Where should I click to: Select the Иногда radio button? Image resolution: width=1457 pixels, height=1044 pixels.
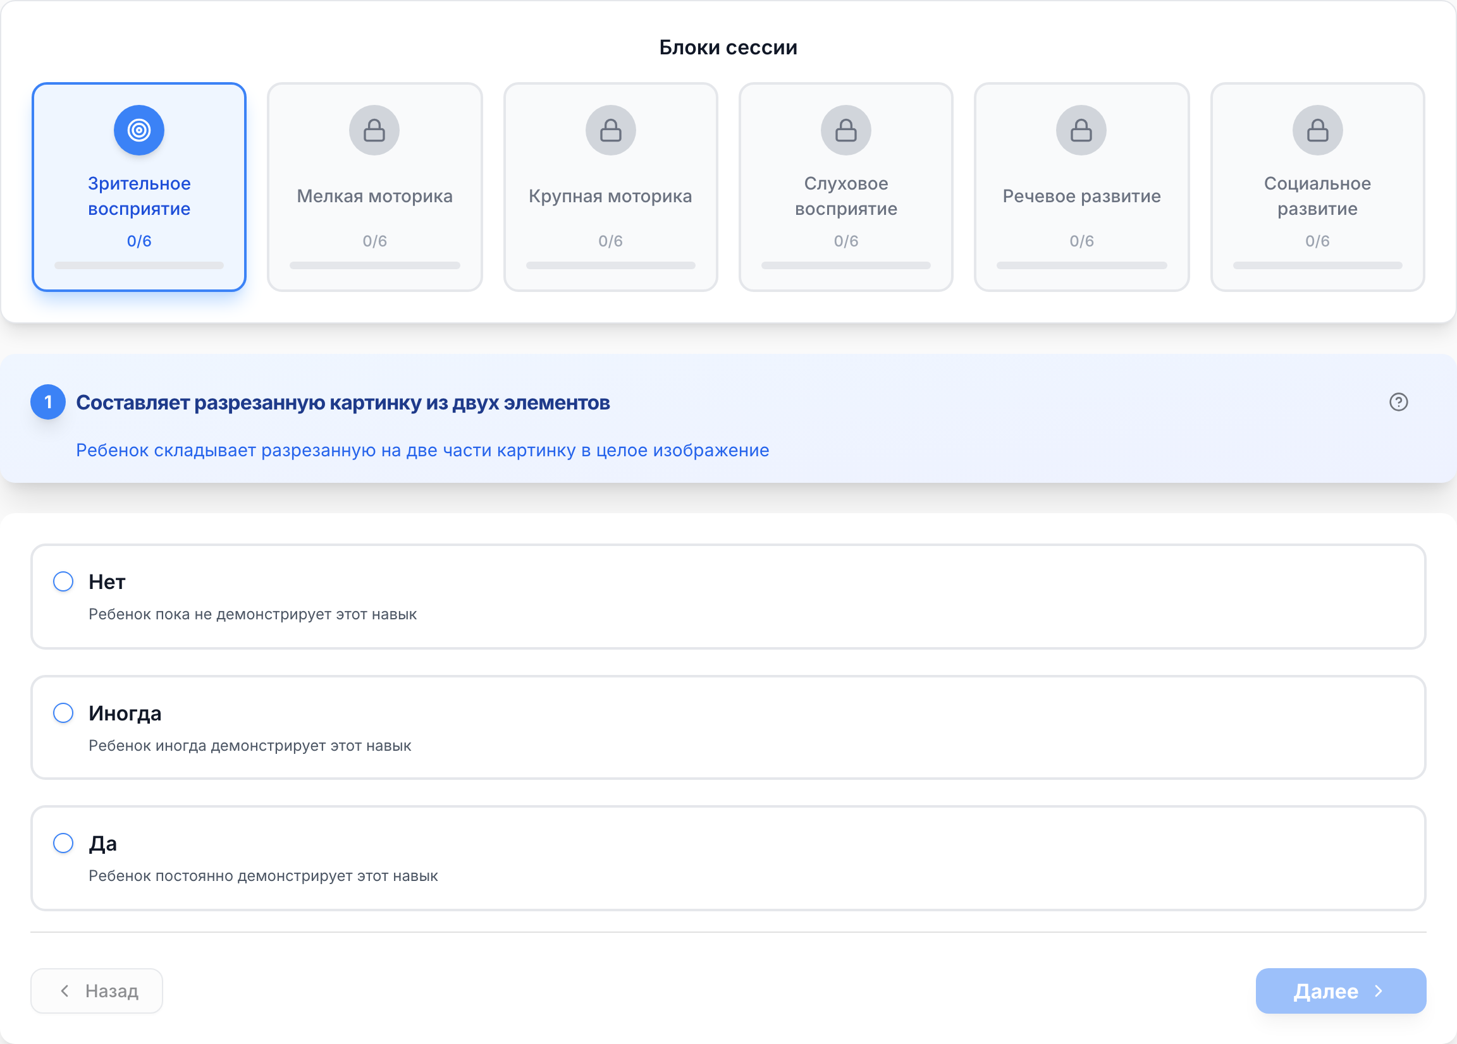click(63, 713)
